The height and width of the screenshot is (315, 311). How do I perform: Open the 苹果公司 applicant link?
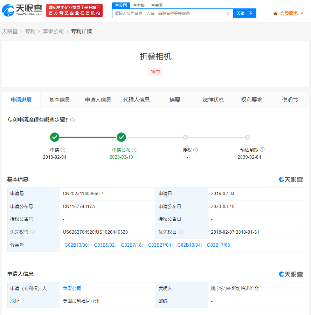(x=72, y=288)
